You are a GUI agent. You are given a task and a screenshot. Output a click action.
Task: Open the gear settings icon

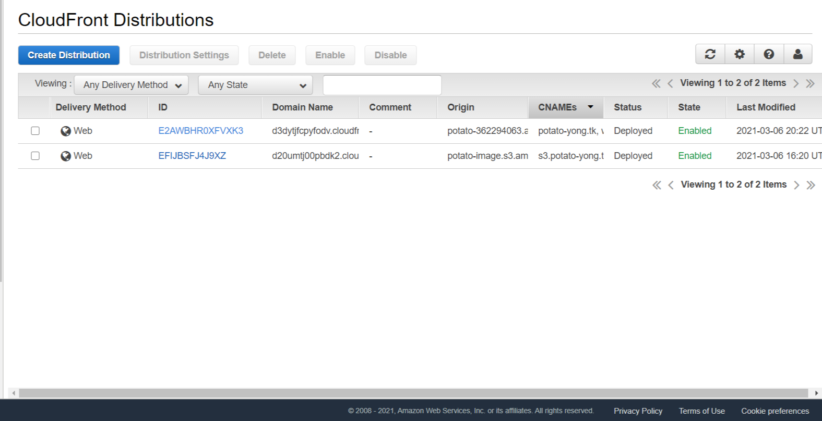(x=740, y=54)
